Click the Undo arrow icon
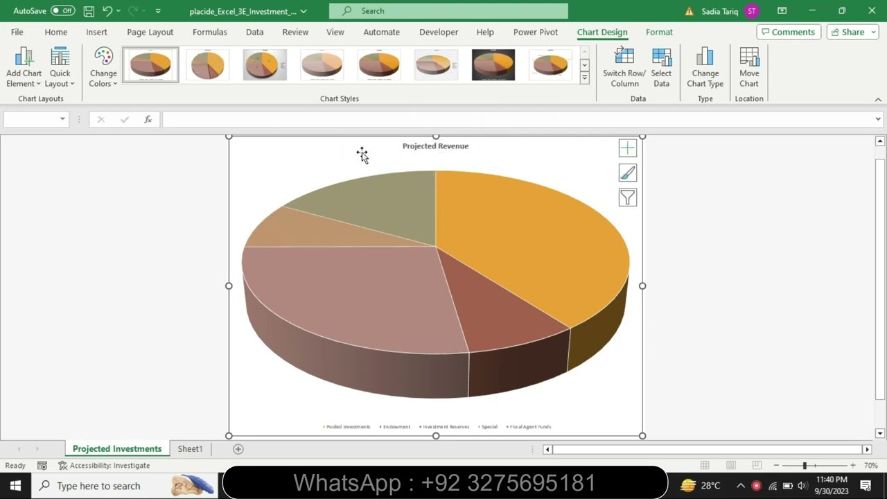Screen dimensions: 887x499 107,11
